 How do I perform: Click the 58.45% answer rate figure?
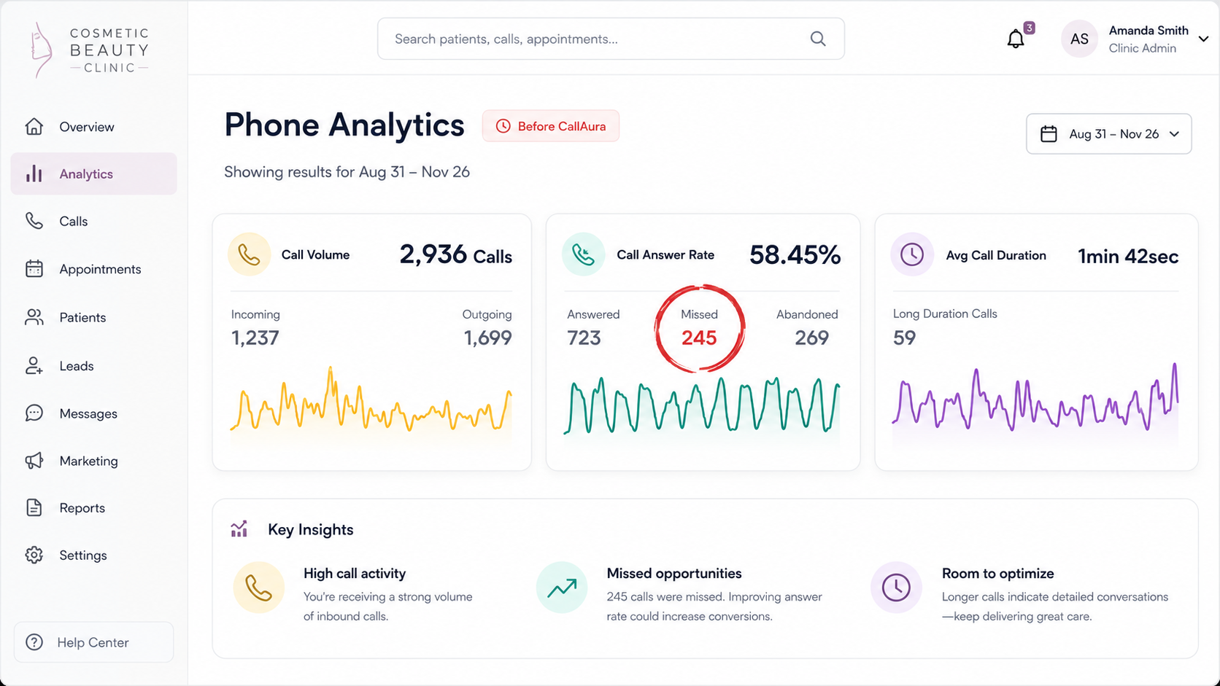795,255
